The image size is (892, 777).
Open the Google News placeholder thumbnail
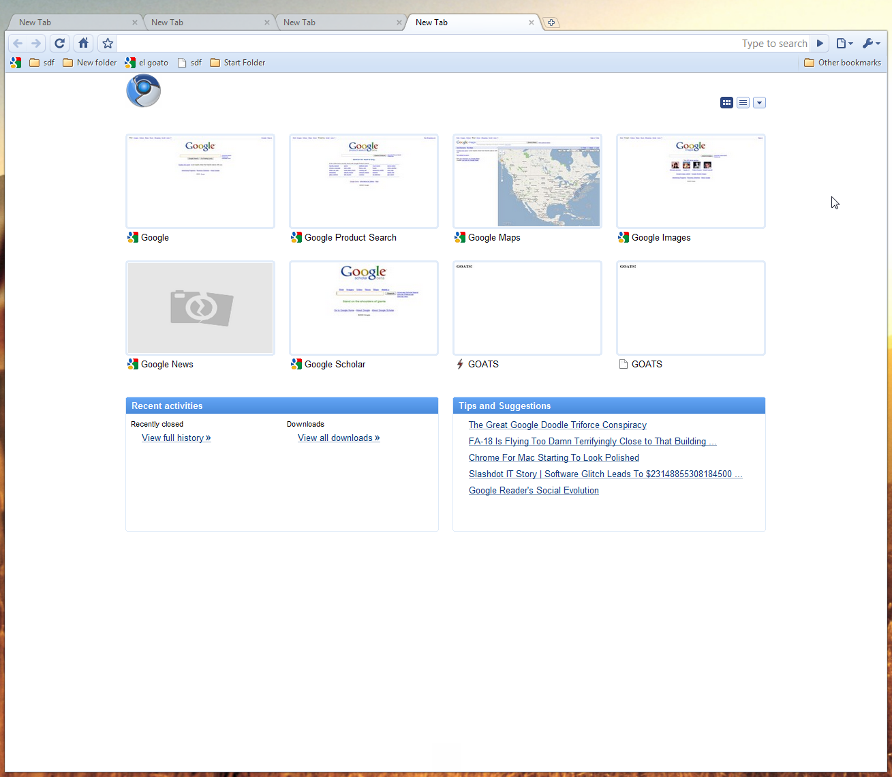click(x=200, y=308)
